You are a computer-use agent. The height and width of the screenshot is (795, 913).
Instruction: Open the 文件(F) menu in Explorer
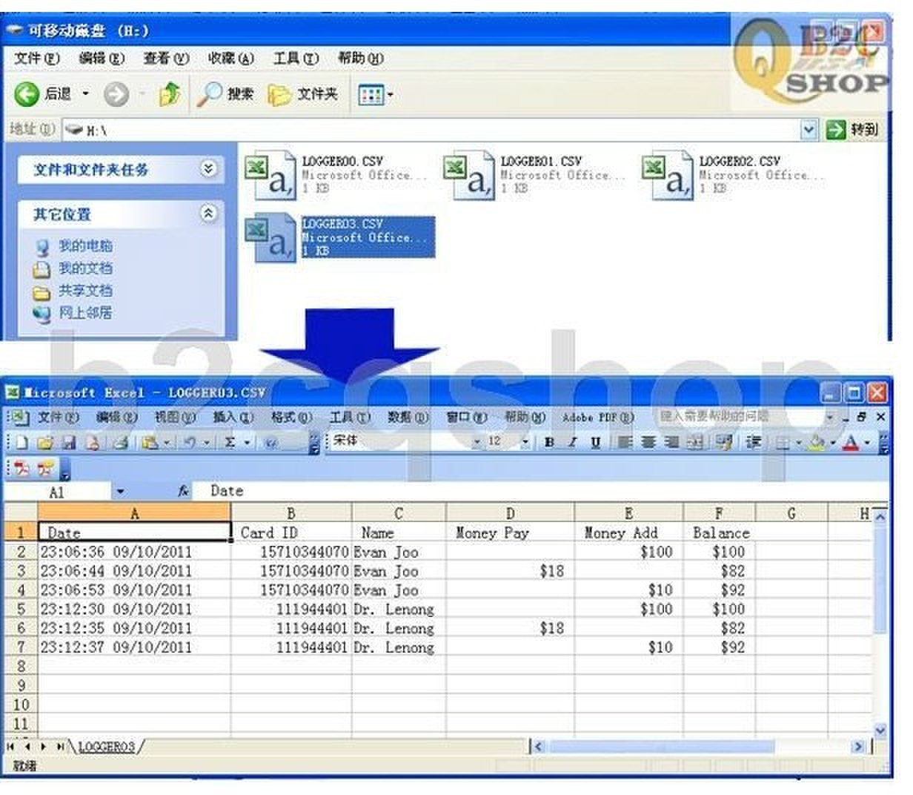36,58
